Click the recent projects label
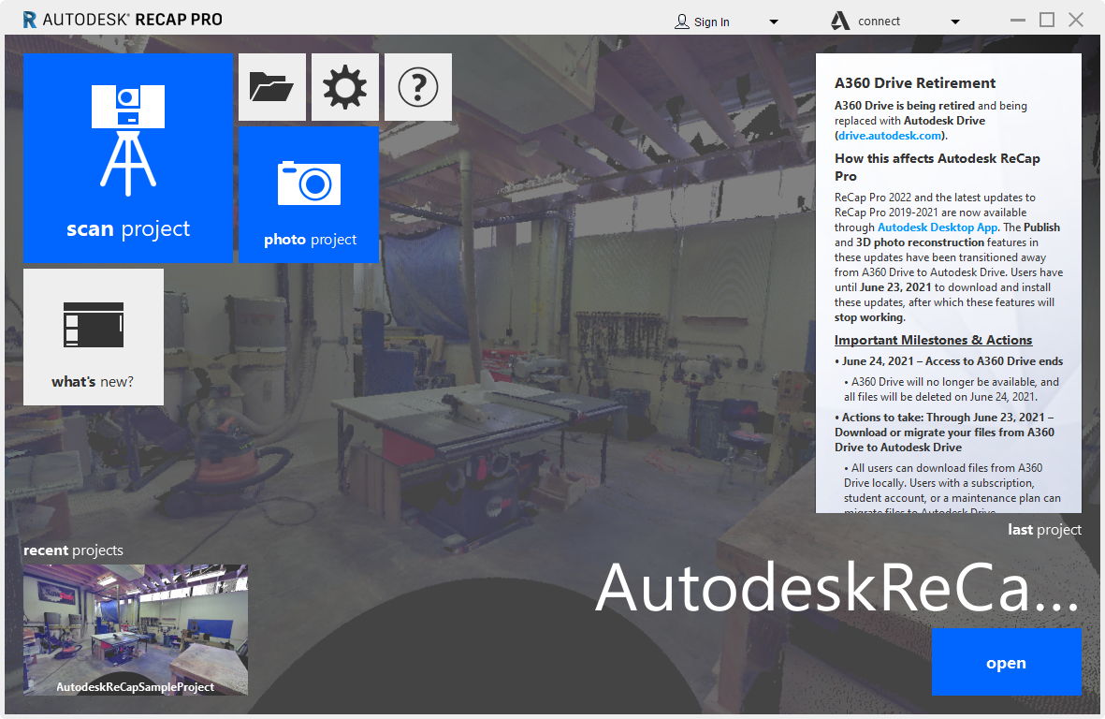Viewport: 1105px width, 719px height. coord(73,550)
